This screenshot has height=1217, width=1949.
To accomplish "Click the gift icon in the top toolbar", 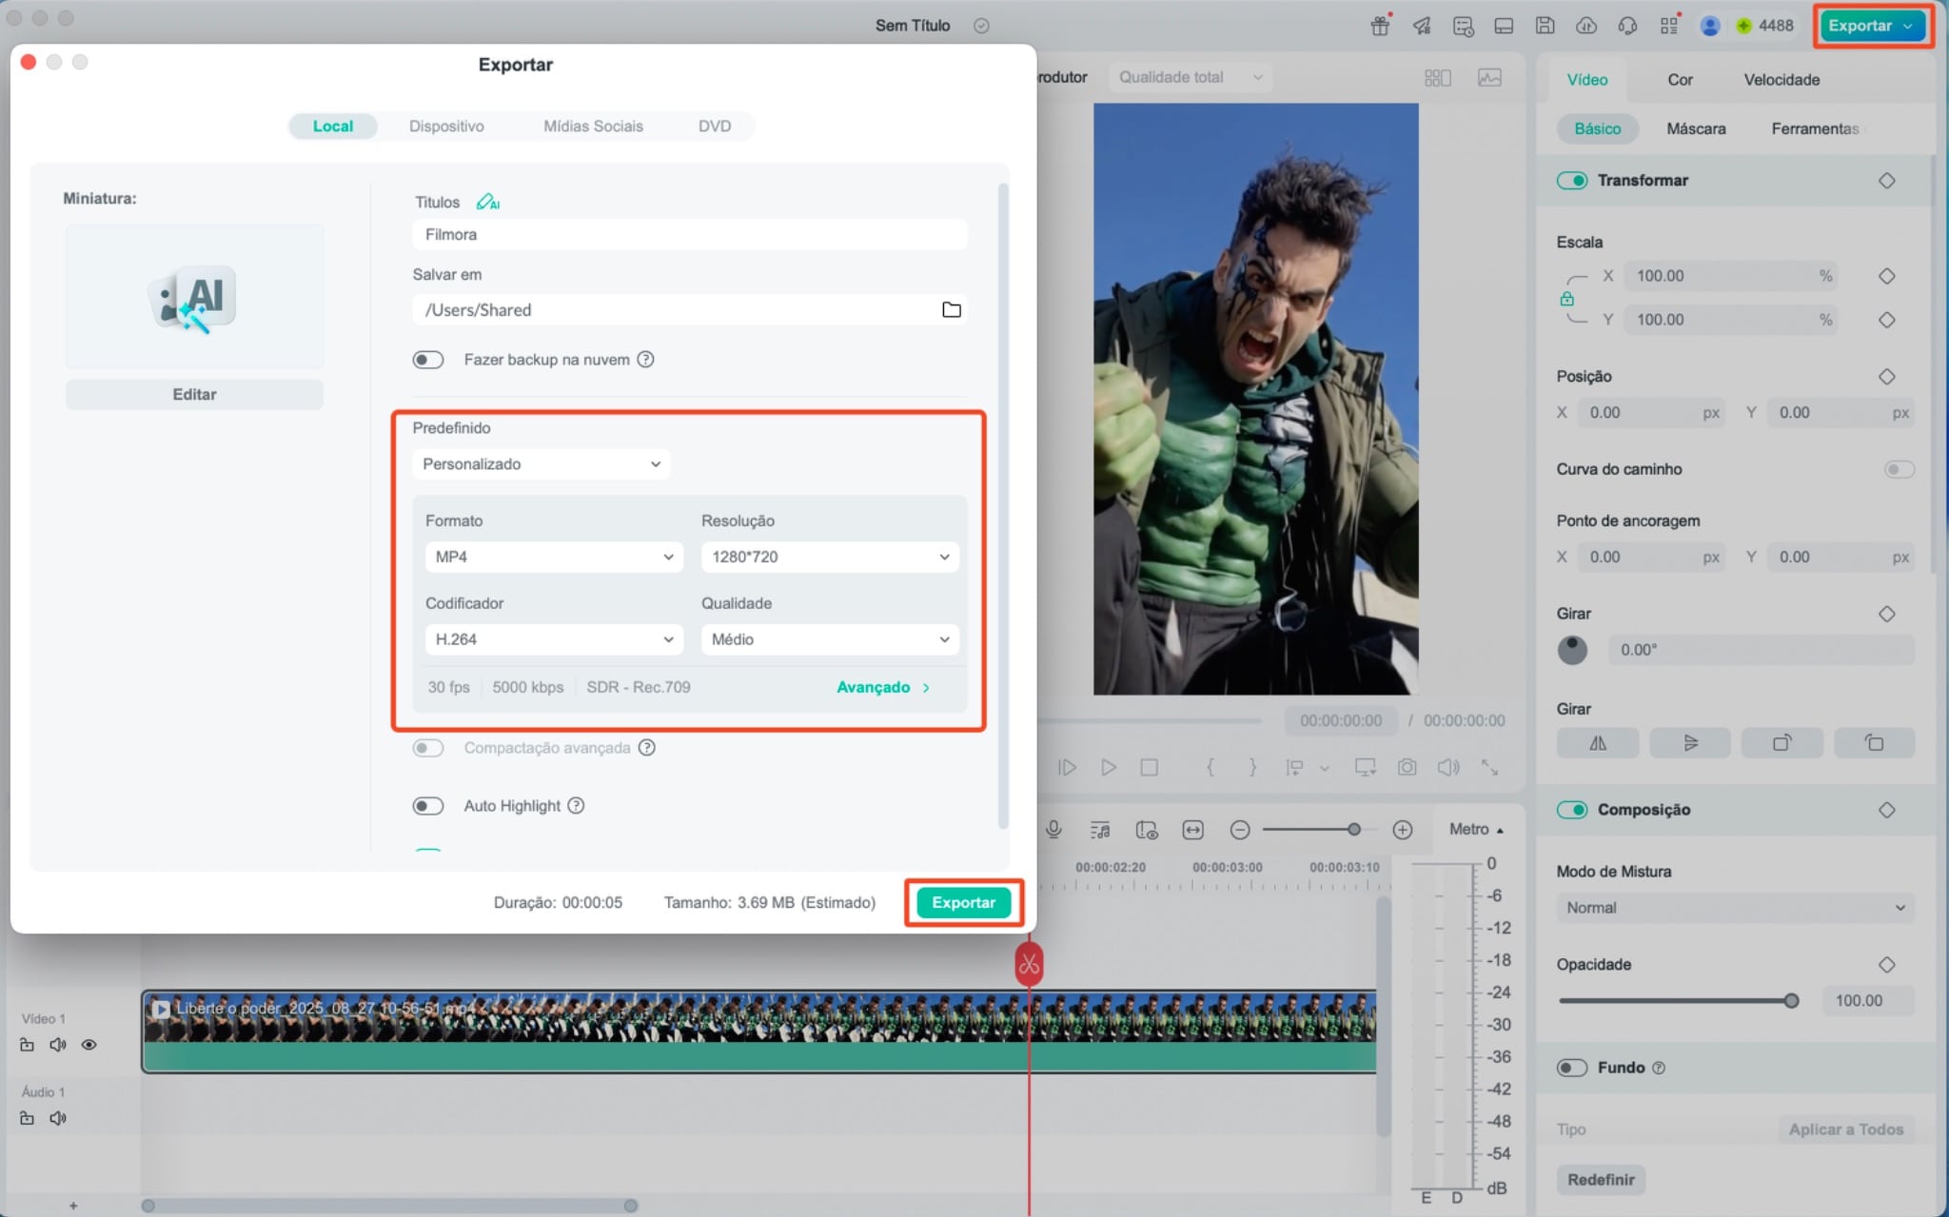I will coord(1379,26).
